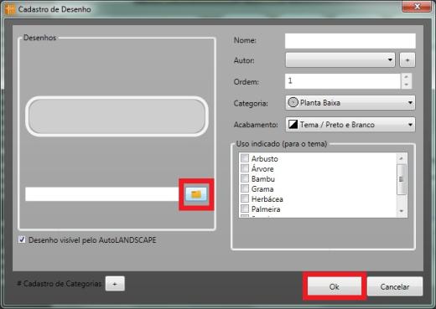This screenshot has height=309, width=436.
Task: Enable the Bambu checkbox
Action: [245, 178]
